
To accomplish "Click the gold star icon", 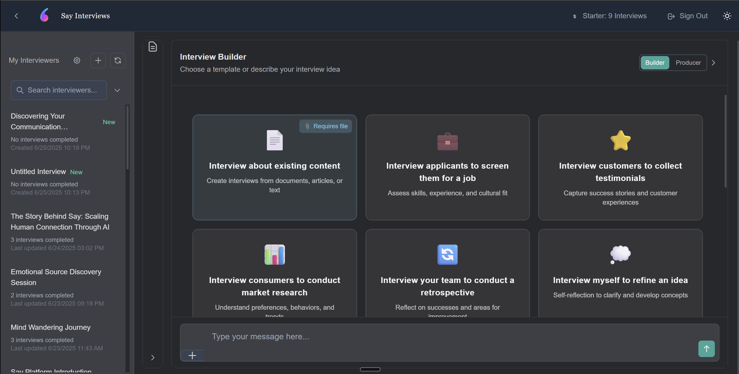I will tap(620, 140).
